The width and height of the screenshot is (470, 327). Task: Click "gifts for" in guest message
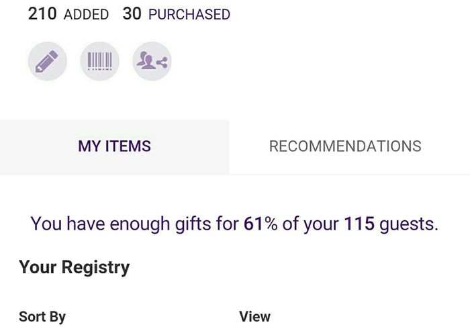pyautogui.click(x=208, y=224)
